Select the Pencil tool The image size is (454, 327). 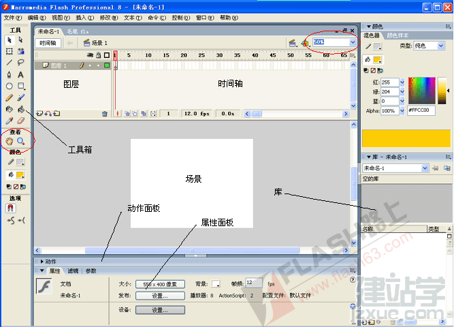[x=10, y=97]
